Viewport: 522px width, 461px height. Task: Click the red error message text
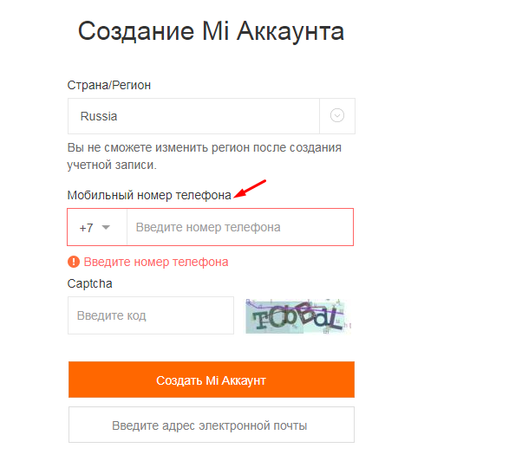[156, 262]
